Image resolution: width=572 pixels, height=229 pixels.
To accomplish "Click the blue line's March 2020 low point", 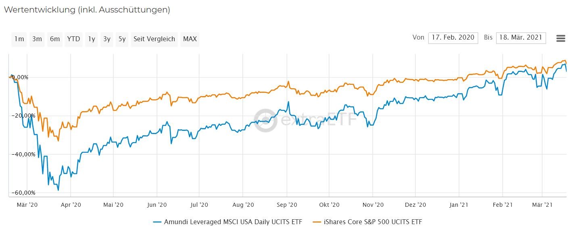I will point(58,190).
